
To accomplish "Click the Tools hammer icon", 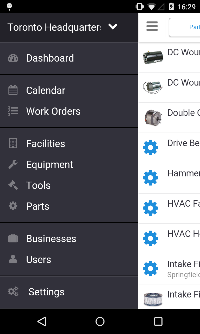I will (x=13, y=185).
